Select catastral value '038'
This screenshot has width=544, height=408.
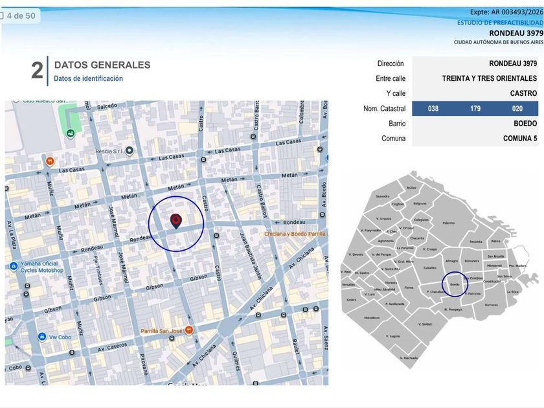click(433, 109)
